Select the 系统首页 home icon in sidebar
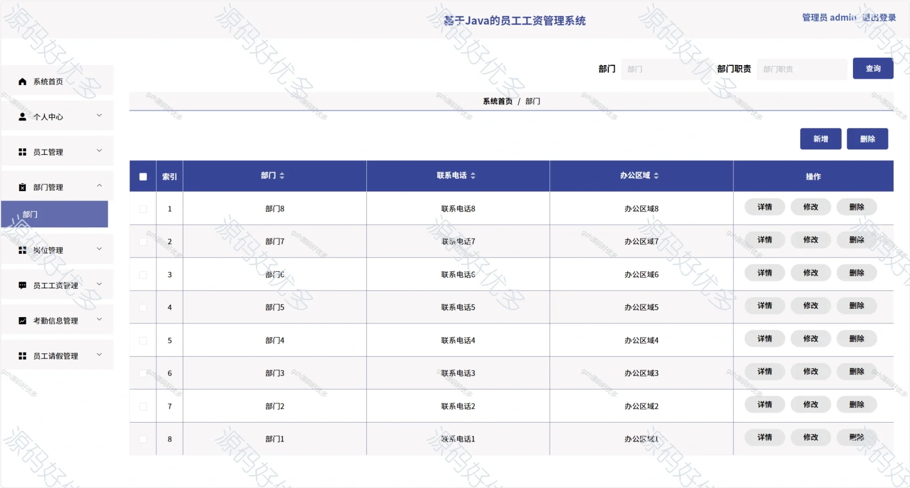The height and width of the screenshot is (488, 910). 21,81
